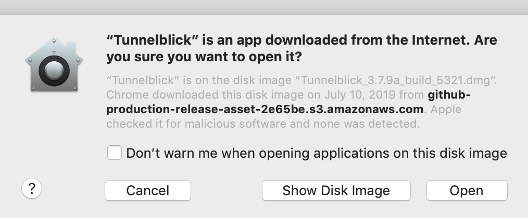
Task: Click the dialog's top title bar strip
Action: coord(264,7)
